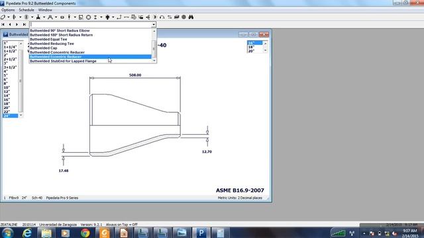
Task: Expand the arrow next to the valve icon
Action: coord(44,17)
